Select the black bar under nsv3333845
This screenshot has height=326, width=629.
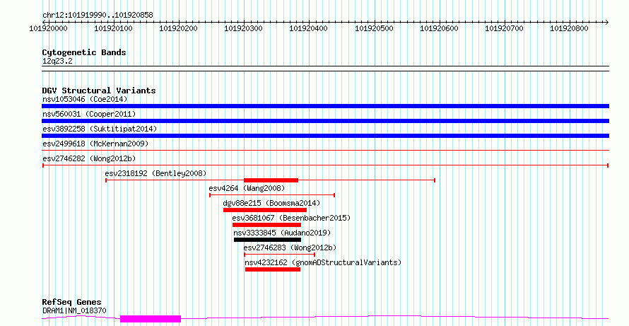point(267,240)
